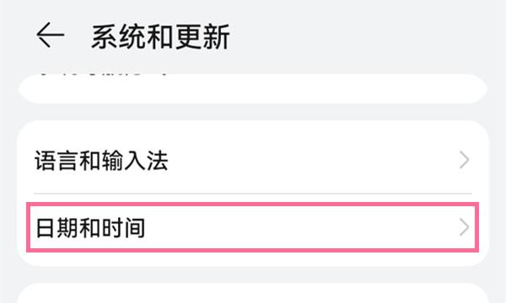
Task: Tap the partially hidden card at the top
Action: (x=253, y=88)
